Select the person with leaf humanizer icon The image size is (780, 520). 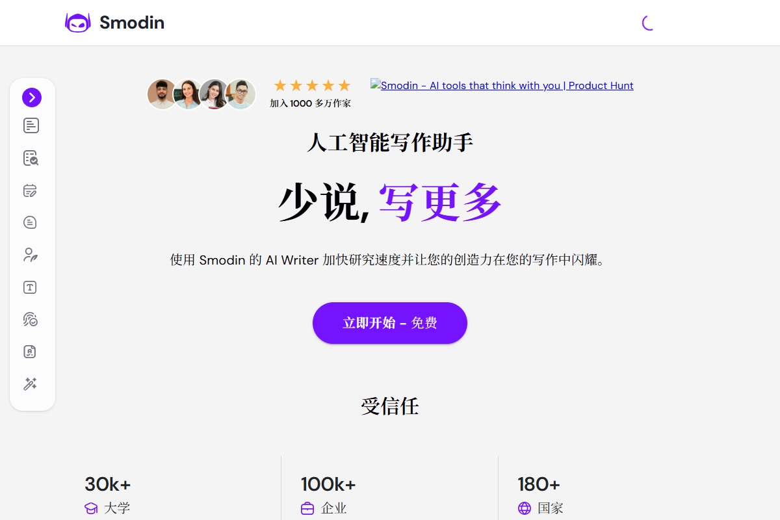coord(31,255)
